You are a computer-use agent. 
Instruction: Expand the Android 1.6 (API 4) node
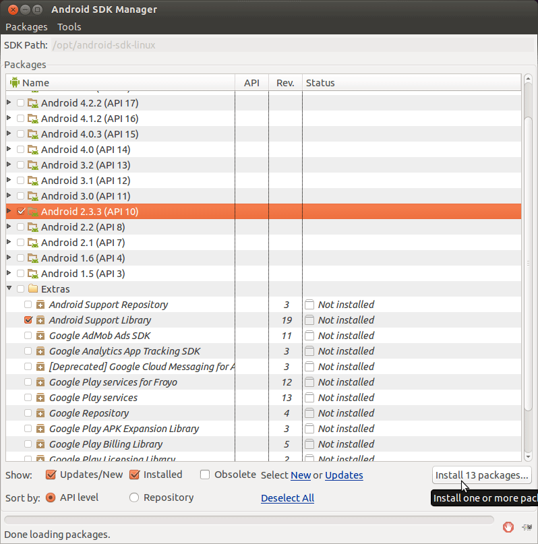click(x=9, y=258)
